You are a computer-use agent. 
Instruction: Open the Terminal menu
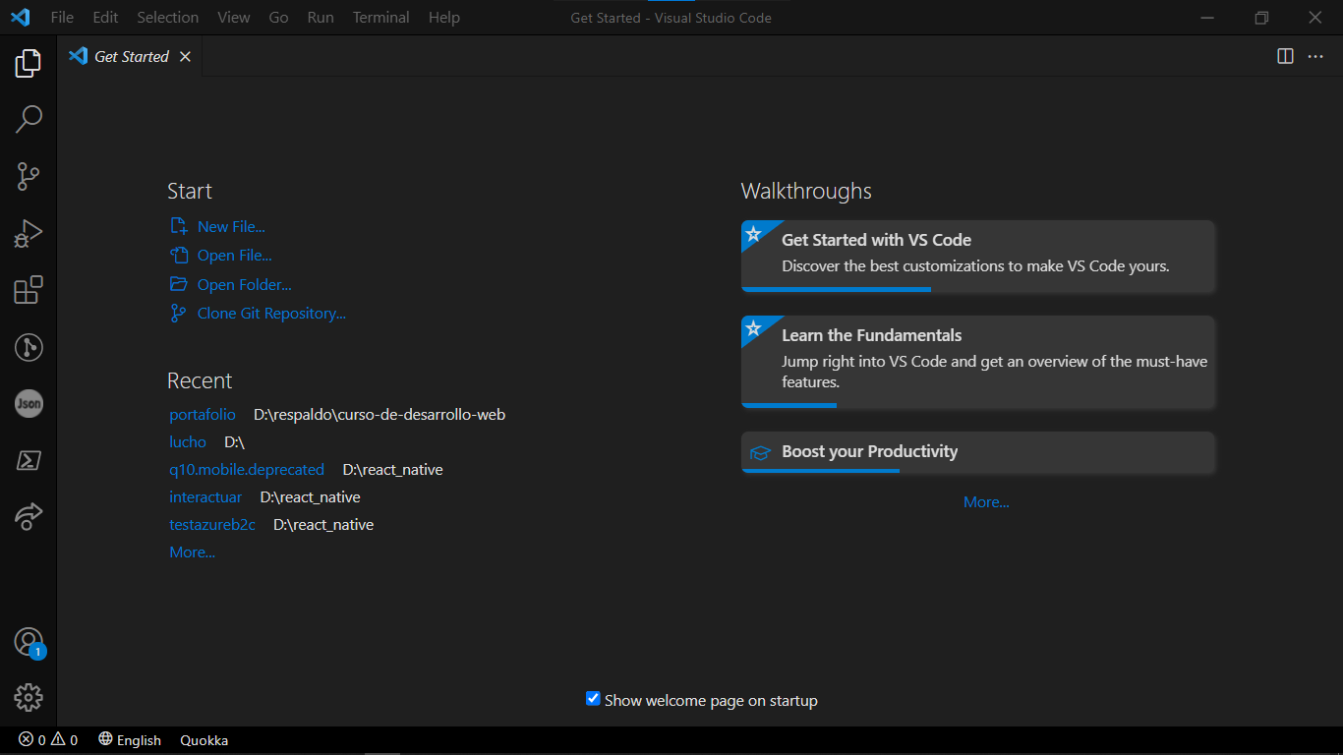381,18
